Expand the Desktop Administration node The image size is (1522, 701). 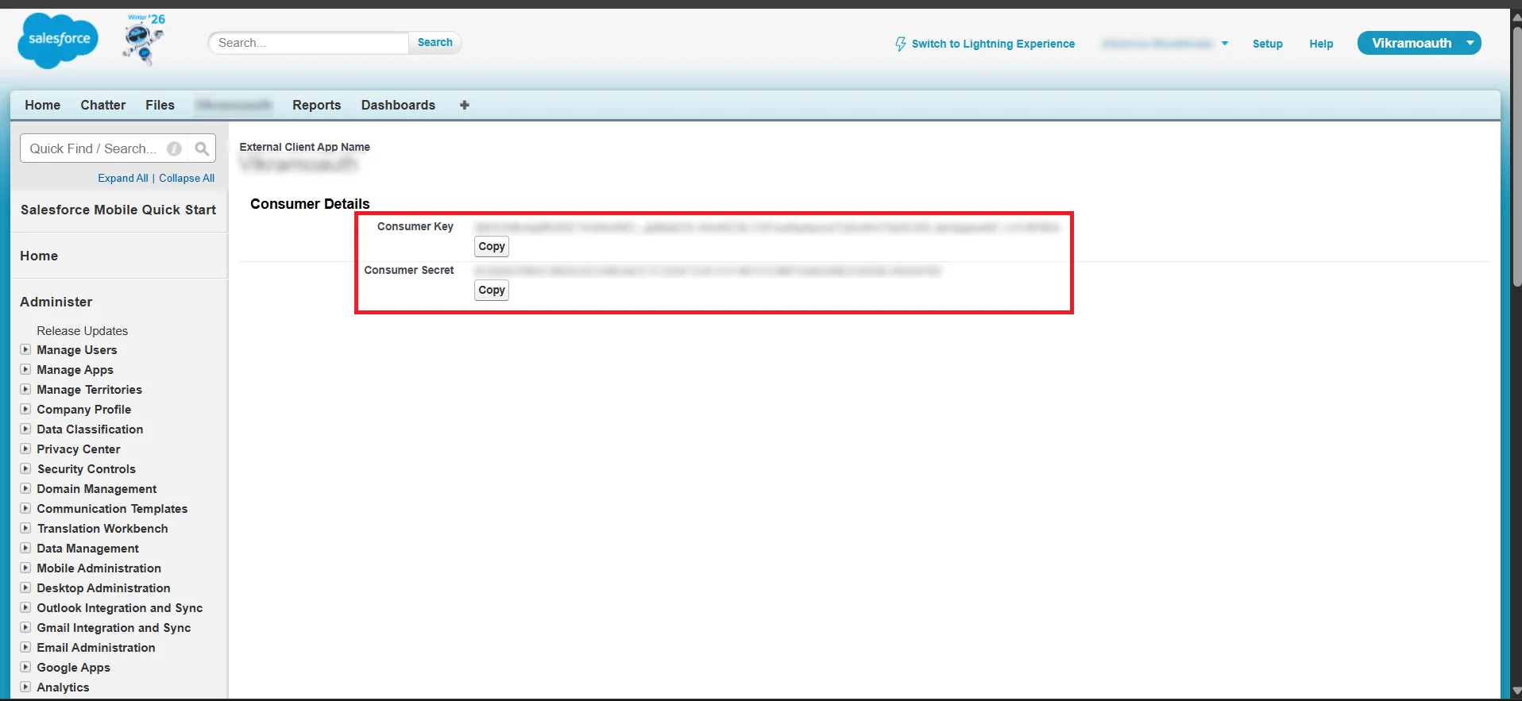[25, 587]
